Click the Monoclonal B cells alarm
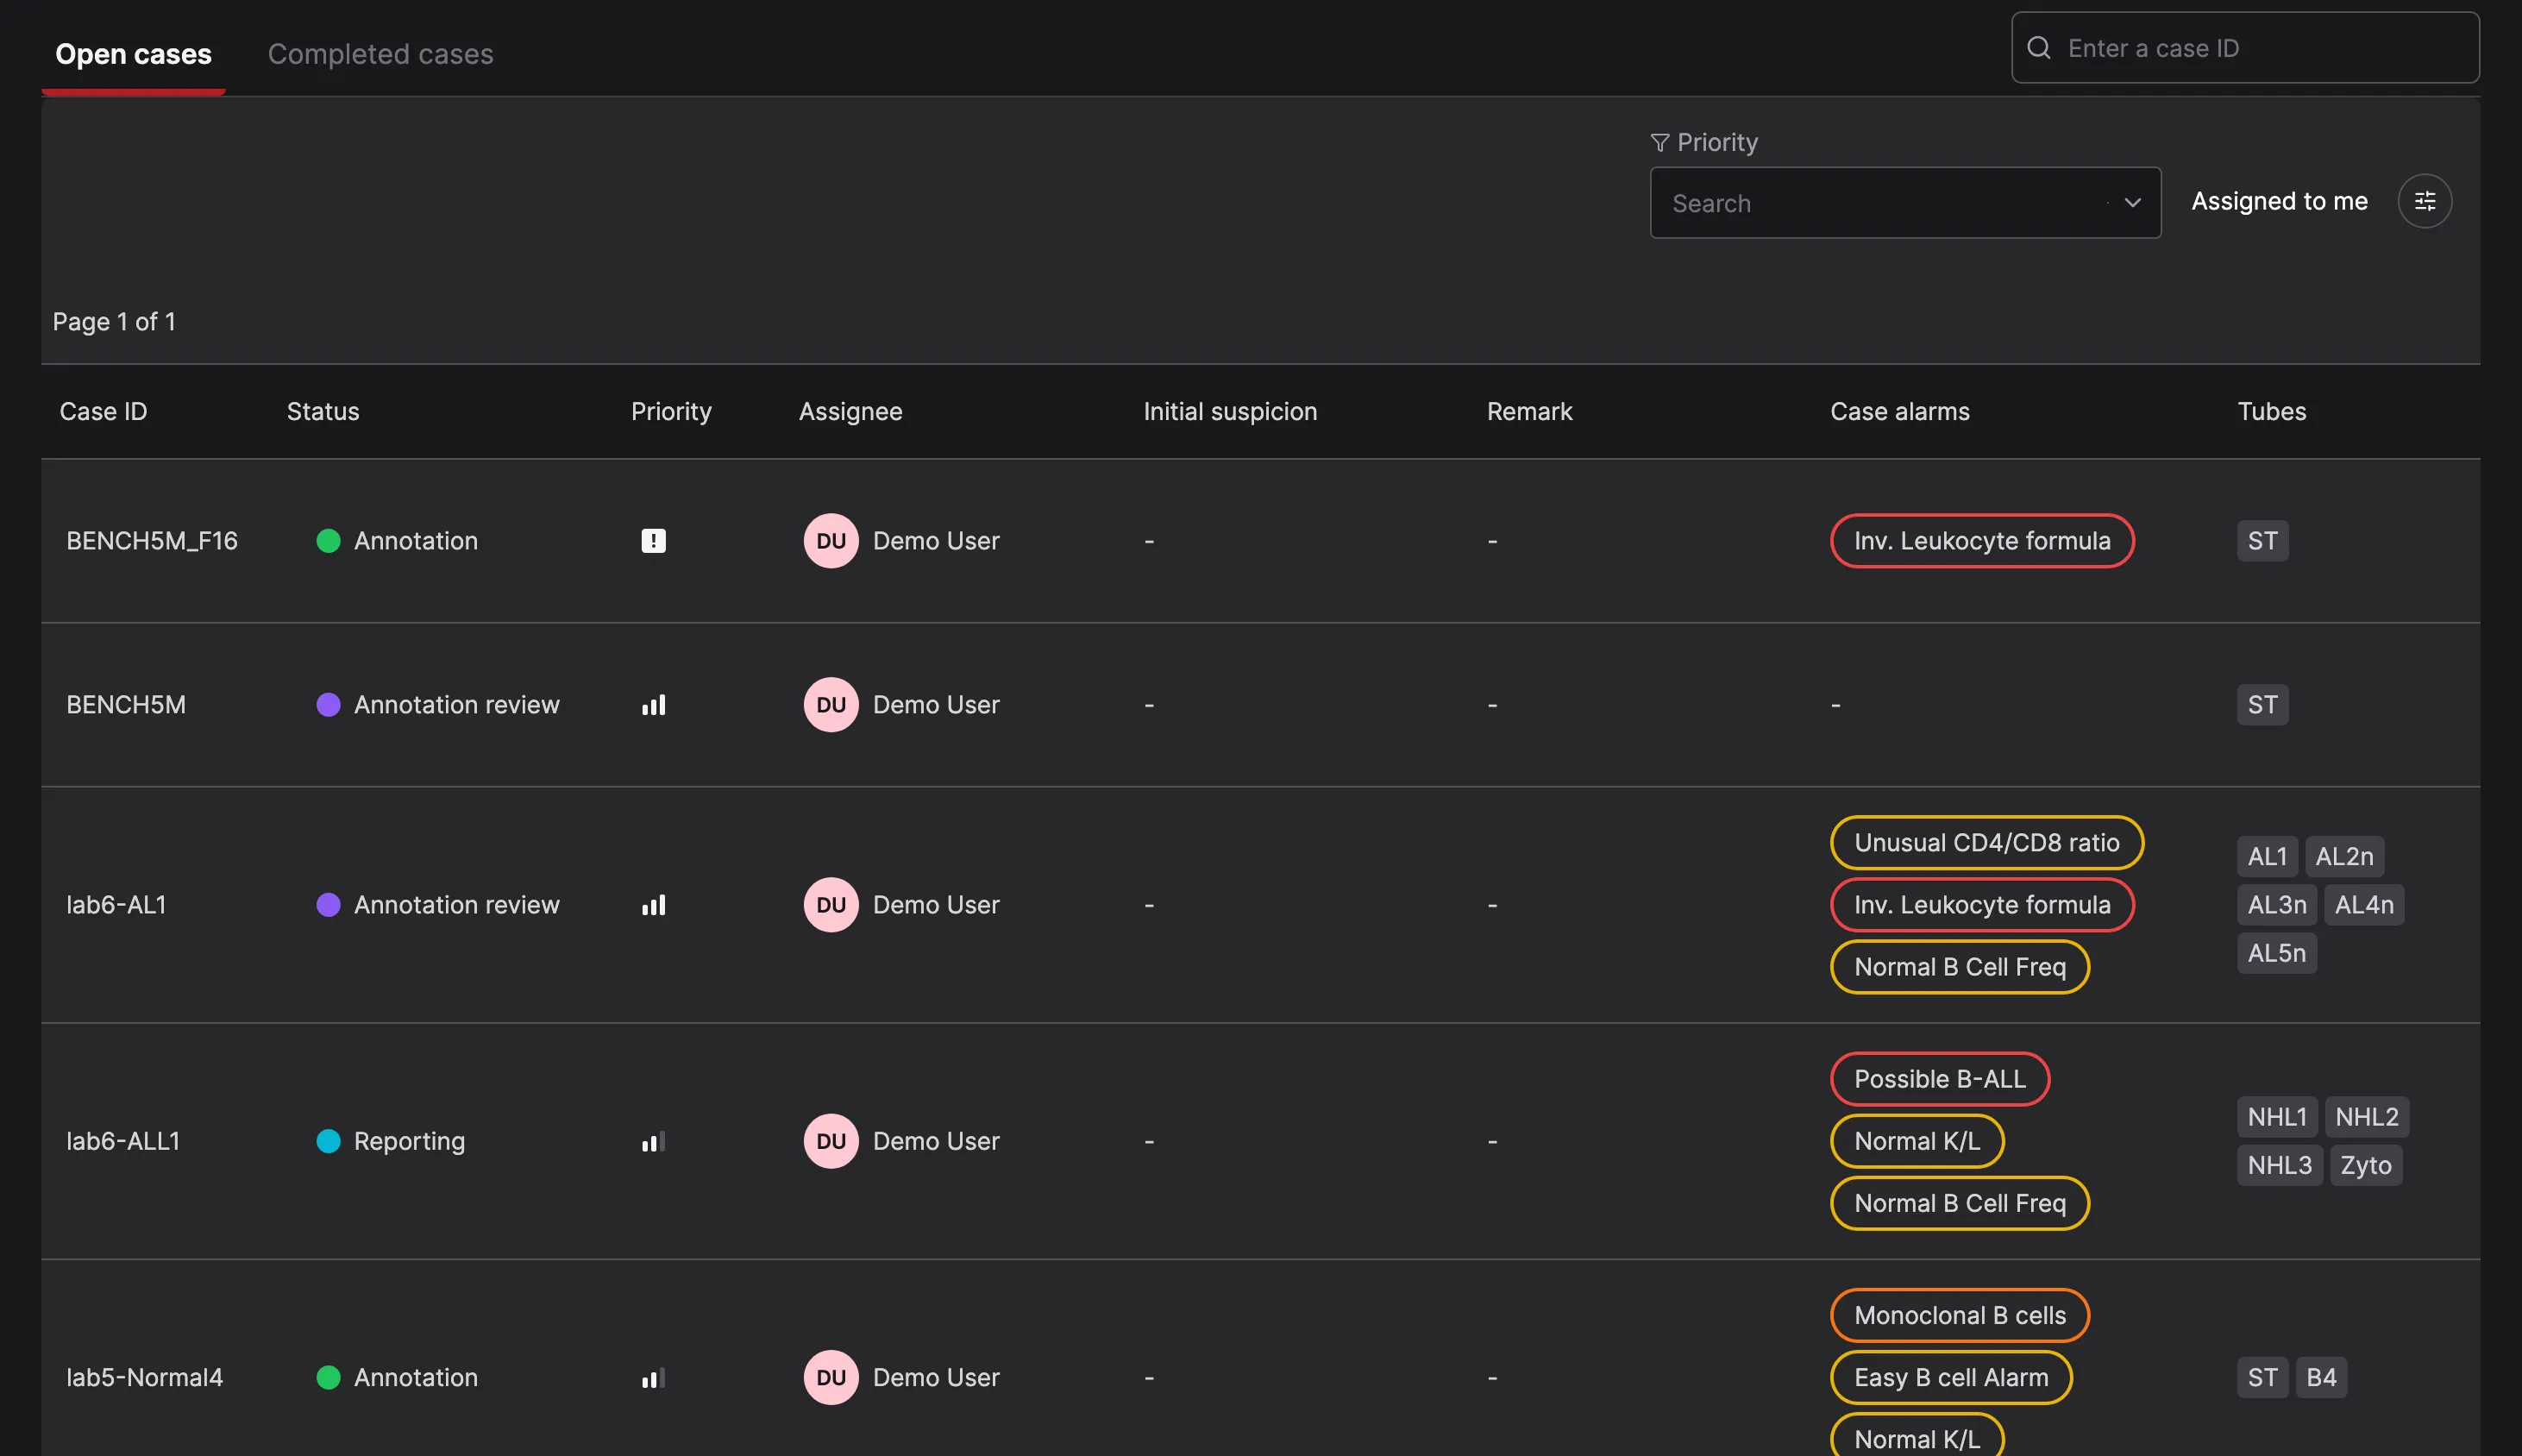 (x=1960, y=1316)
